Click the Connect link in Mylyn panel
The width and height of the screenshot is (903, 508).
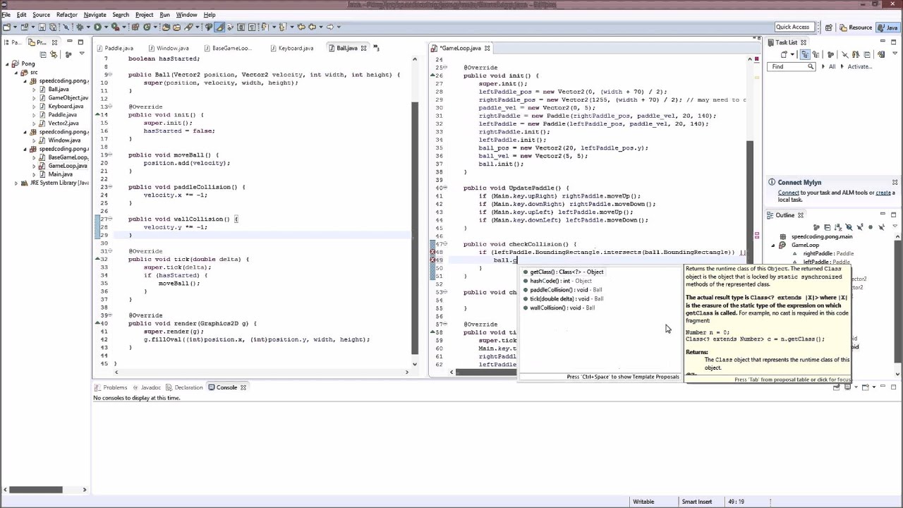click(x=788, y=193)
